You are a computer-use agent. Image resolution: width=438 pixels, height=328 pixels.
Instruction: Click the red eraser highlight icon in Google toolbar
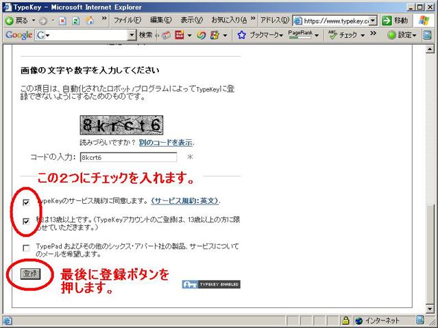tap(165, 35)
